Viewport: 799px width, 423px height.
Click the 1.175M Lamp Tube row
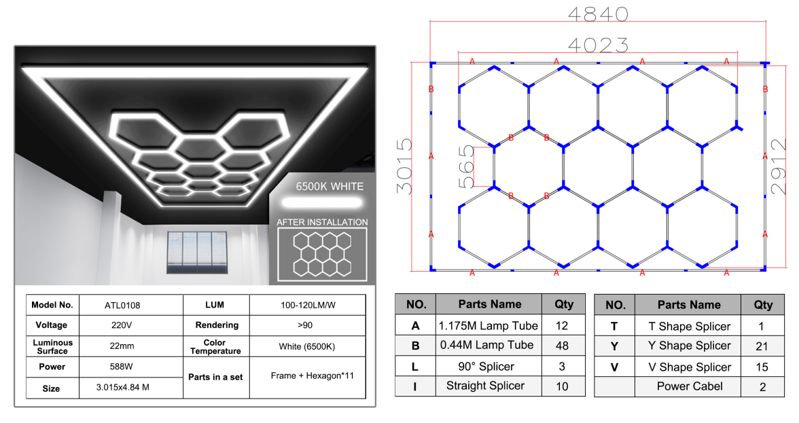tap(489, 326)
